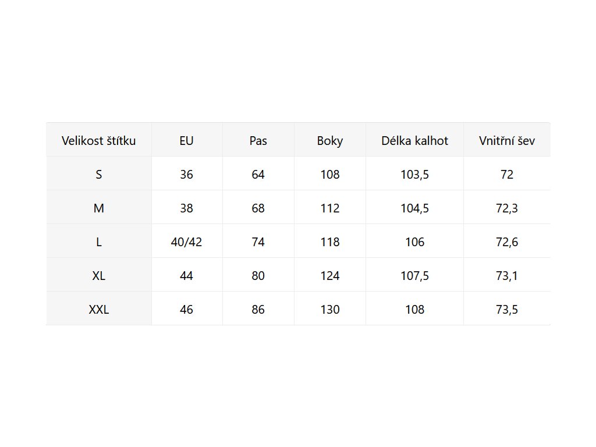Image resolution: width=596 pixels, height=447 pixels.
Task: Click the 72,3 inner seam value
Action: [507, 208]
